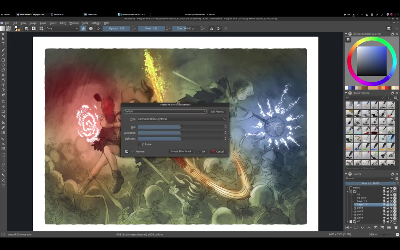Open the Filter menu

[63, 23]
